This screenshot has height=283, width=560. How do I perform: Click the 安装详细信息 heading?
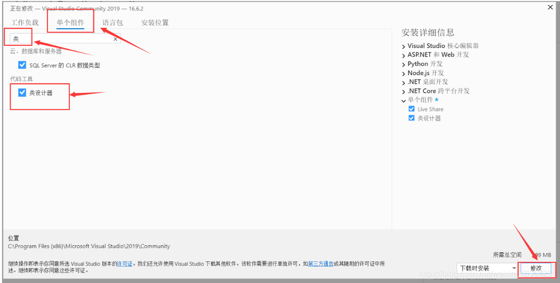[428, 32]
